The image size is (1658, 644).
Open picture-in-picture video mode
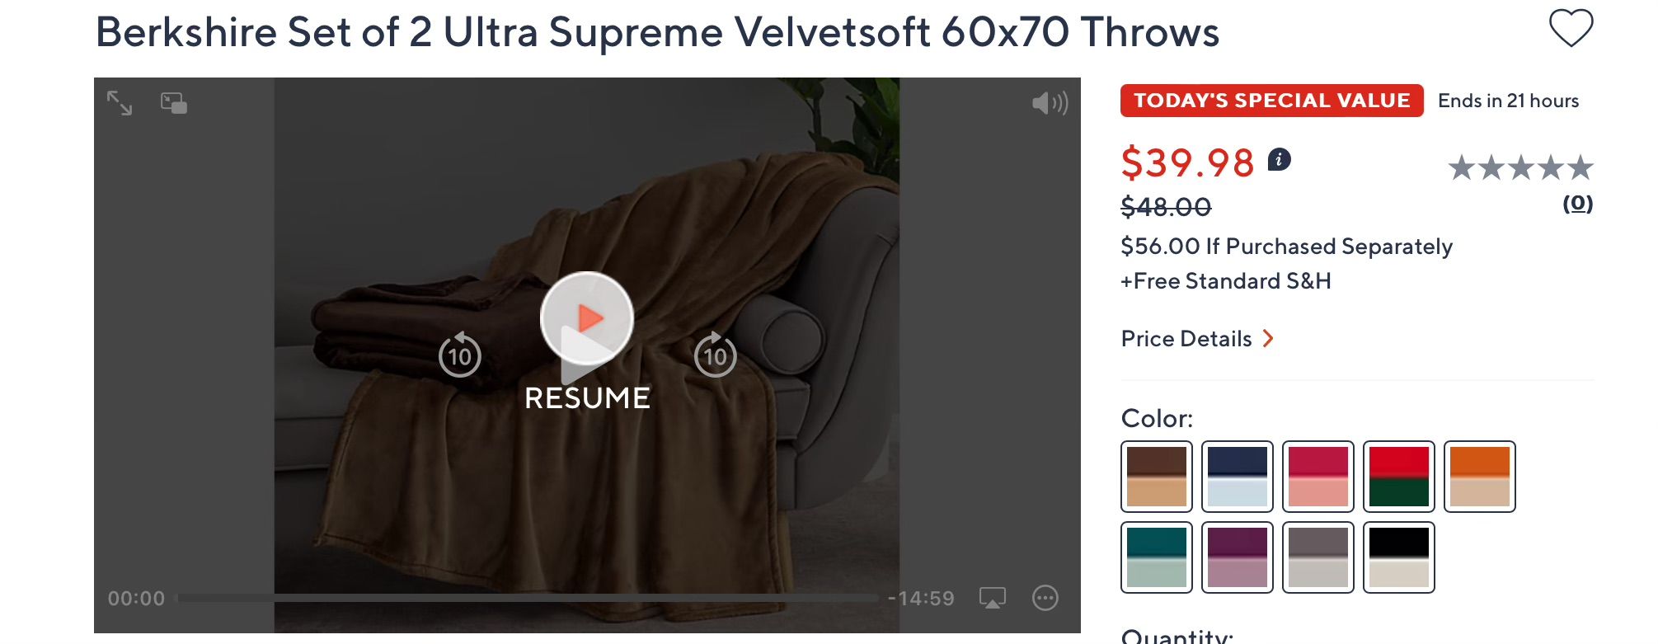tap(174, 103)
